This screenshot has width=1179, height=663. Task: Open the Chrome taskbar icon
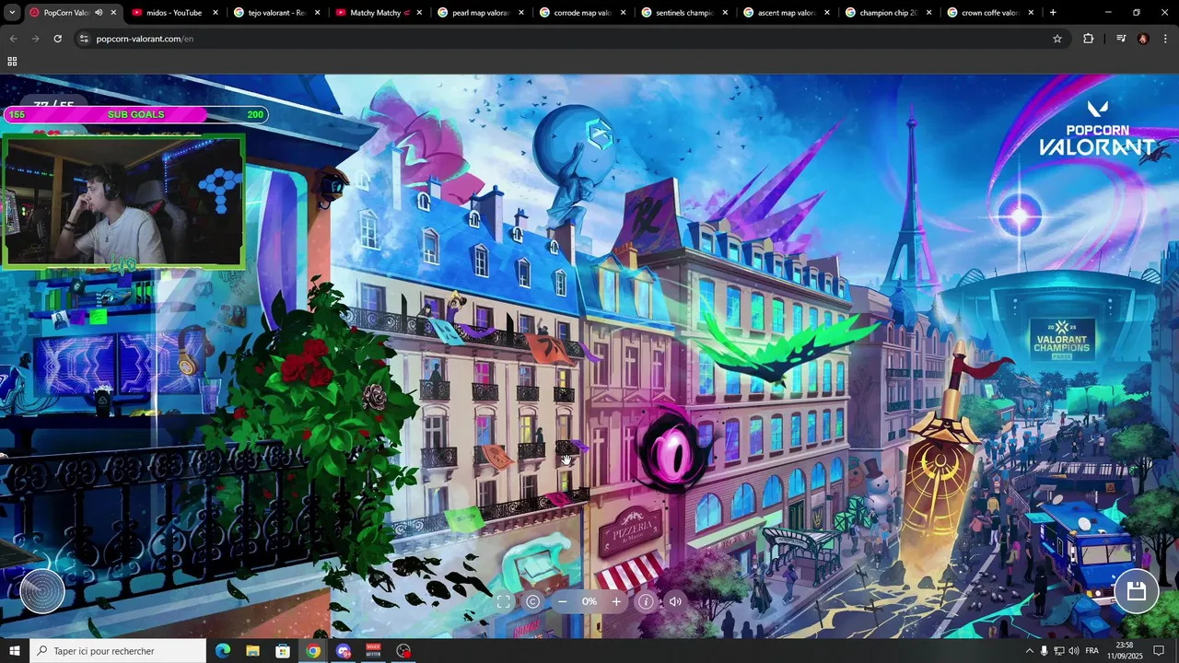tap(313, 651)
